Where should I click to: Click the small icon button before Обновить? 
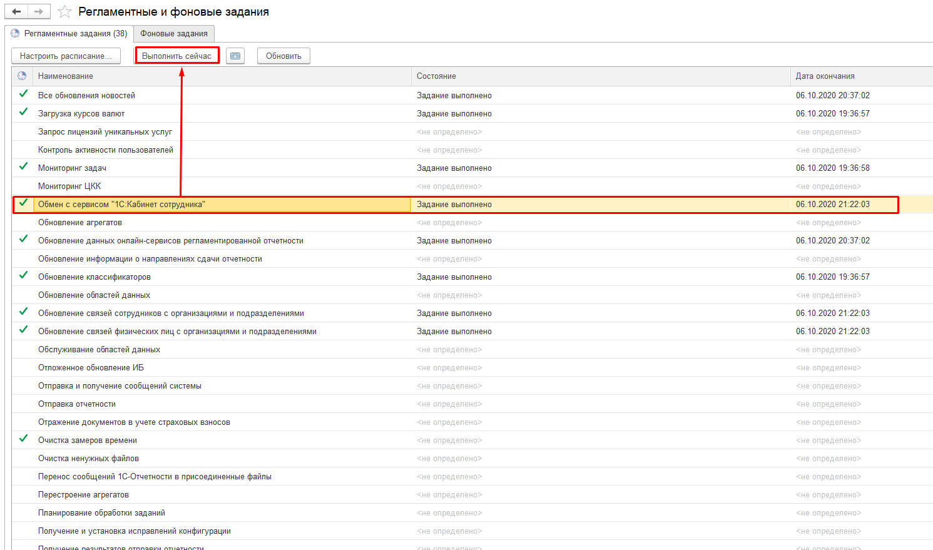[235, 56]
